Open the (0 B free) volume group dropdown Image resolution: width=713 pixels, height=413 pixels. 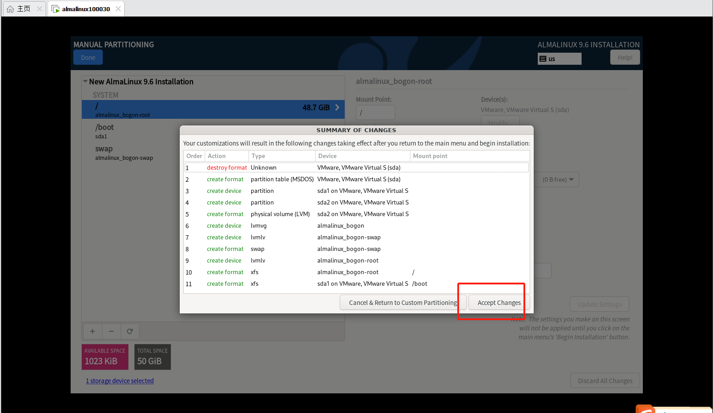[x=557, y=179]
